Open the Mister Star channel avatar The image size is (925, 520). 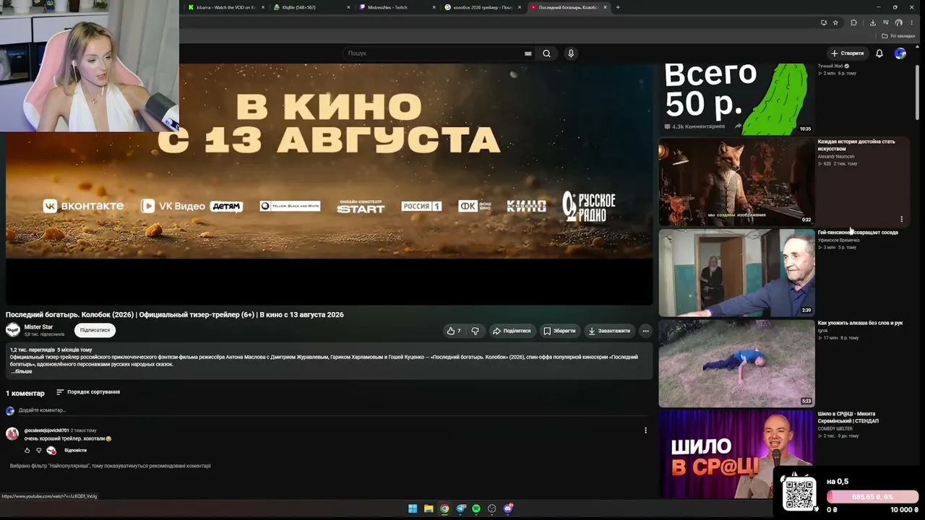13,330
